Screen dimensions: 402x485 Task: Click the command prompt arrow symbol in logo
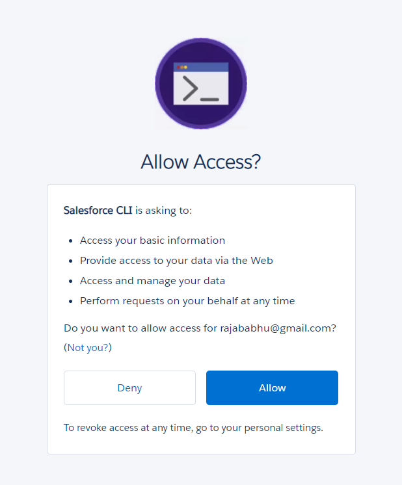[x=190, y=88]
